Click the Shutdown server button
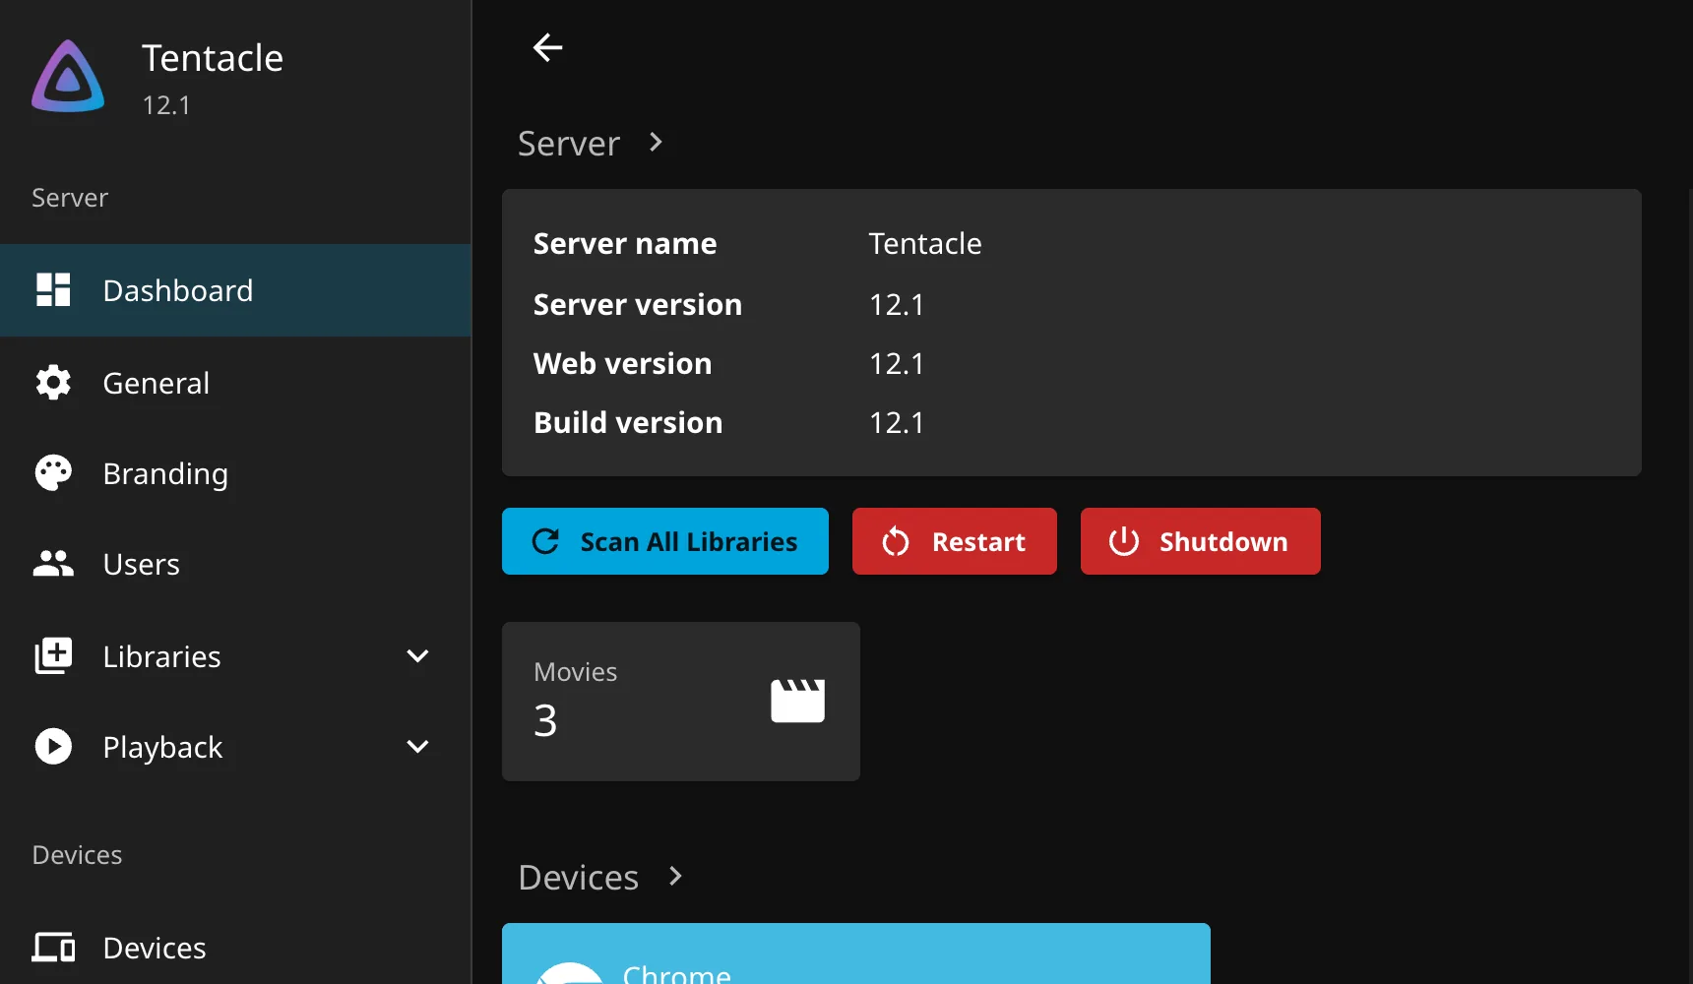This screenshot has width=1693, height=984. click(1201, 541)
